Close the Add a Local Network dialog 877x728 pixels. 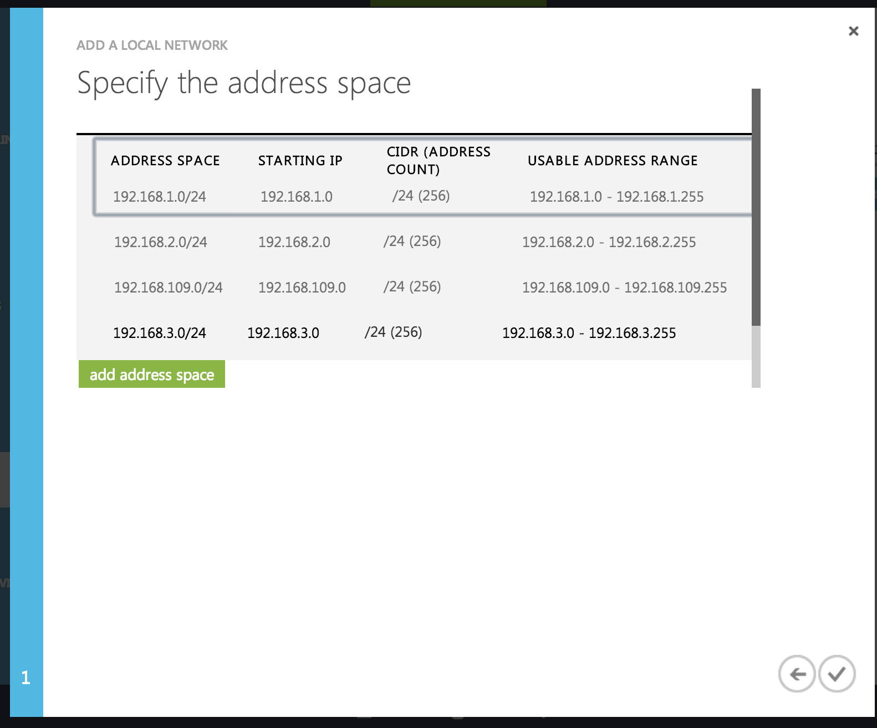853,31
